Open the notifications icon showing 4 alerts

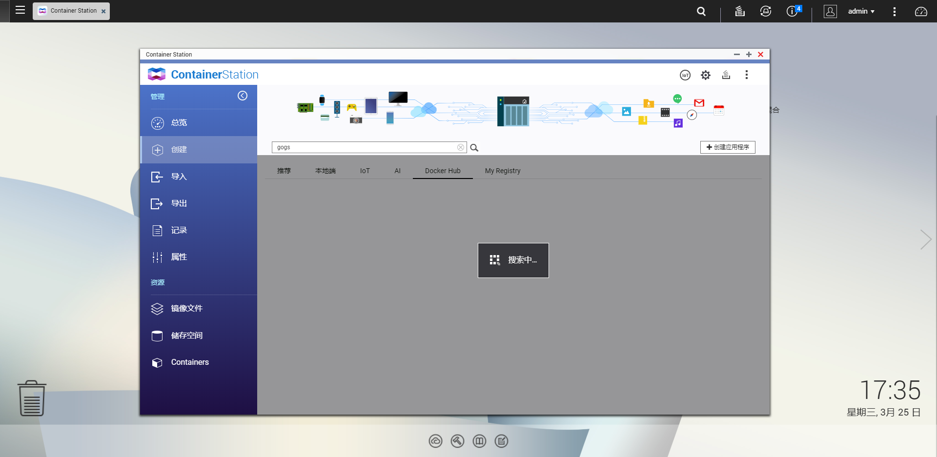point(792,11)
